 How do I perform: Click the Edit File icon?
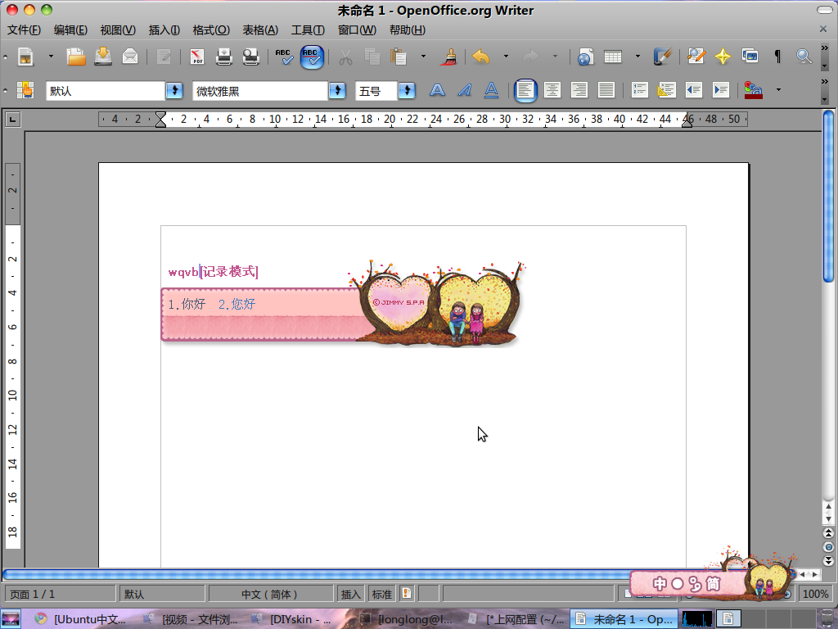pos(163,57)
